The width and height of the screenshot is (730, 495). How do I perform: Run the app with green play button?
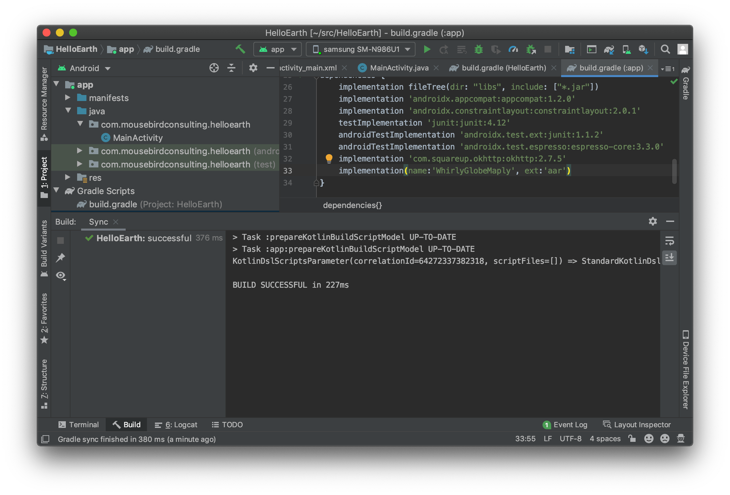coord(427,49)
